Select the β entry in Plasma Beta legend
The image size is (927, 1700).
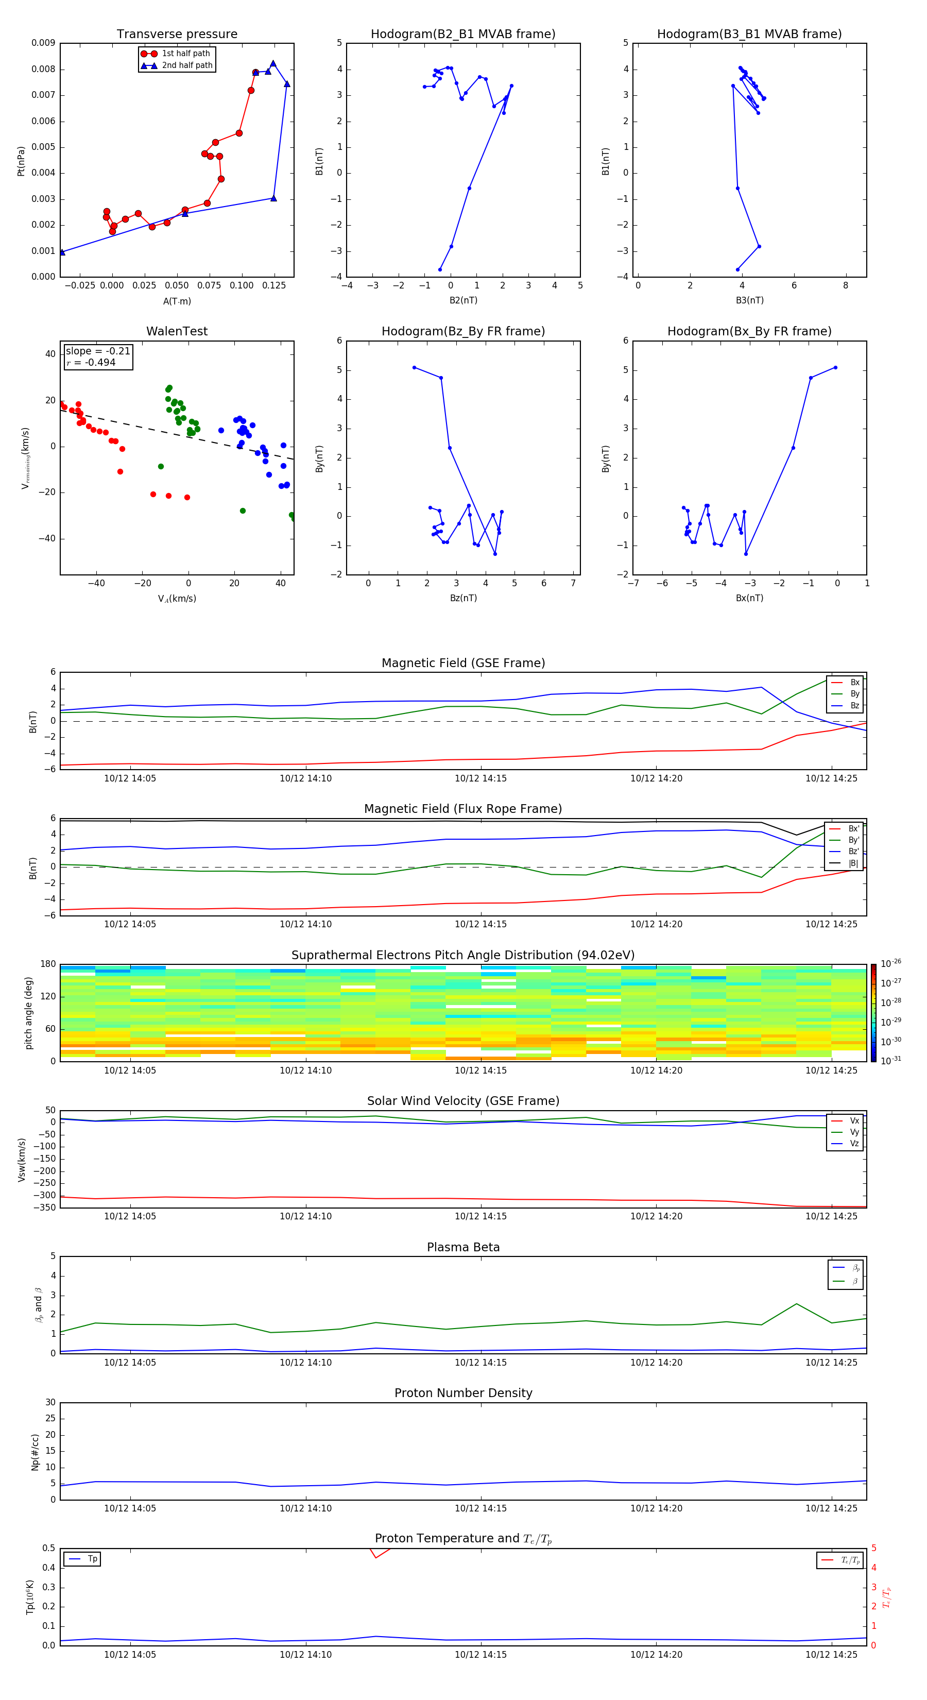coord(846,1282)
